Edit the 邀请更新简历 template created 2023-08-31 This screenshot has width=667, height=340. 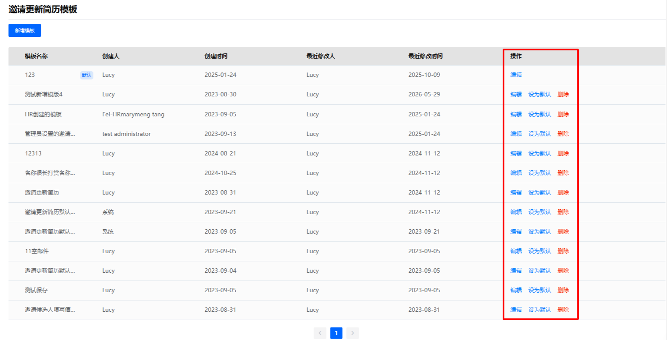pyautogui.click(x=516, y=192)
